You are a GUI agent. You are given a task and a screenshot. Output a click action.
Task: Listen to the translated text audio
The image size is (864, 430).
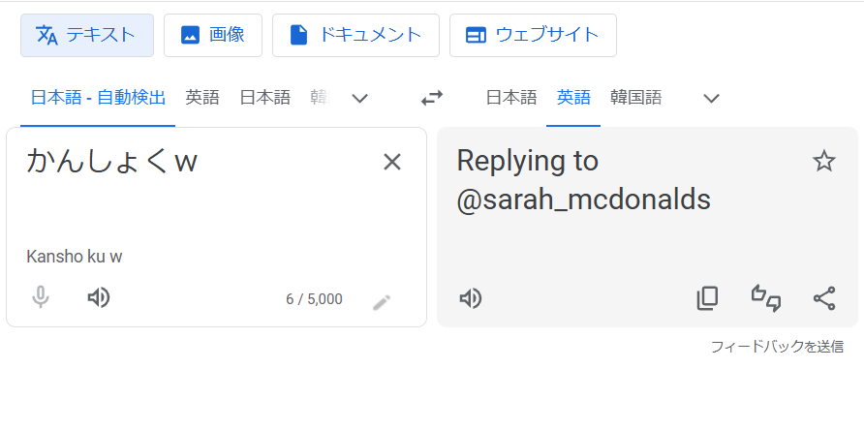coord(471,298)
